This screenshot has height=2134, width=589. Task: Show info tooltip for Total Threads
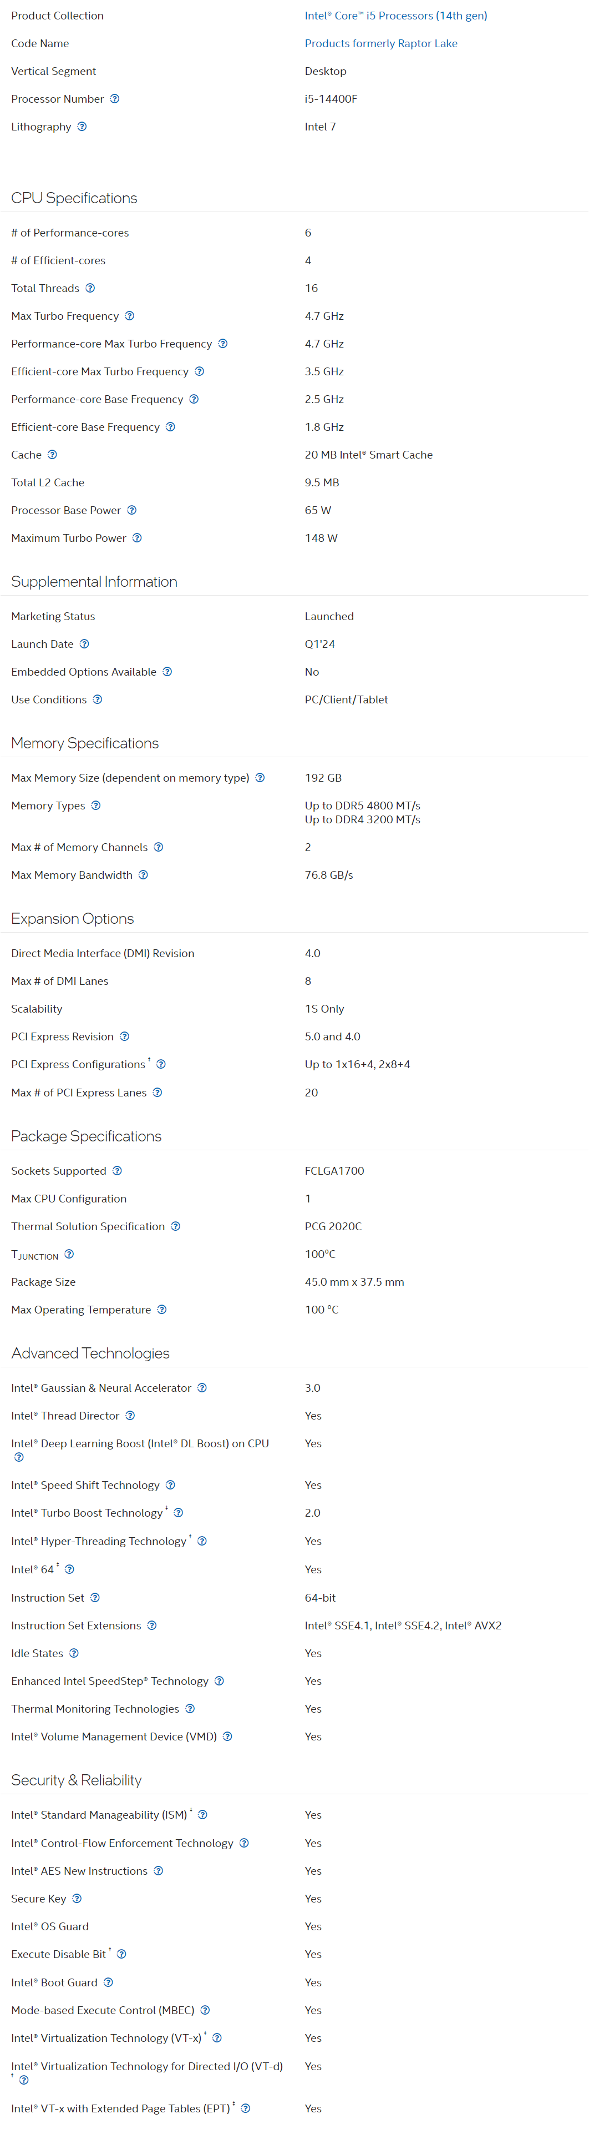[x=90, y=288]
